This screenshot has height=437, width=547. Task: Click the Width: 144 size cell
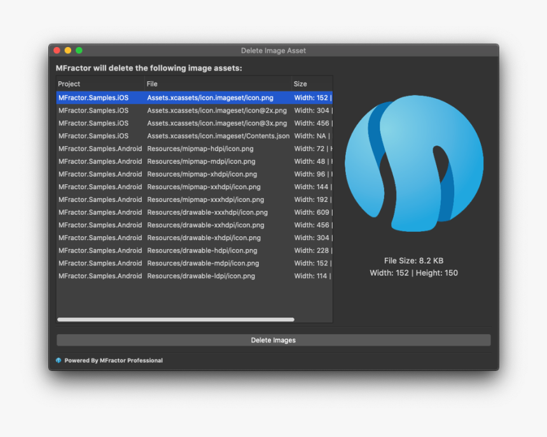[x=314, y=187]
